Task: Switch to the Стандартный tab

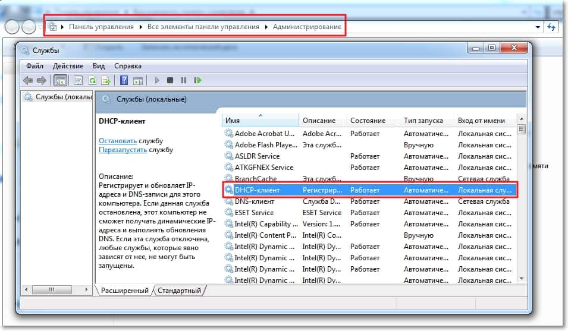Action: [179, 291]
